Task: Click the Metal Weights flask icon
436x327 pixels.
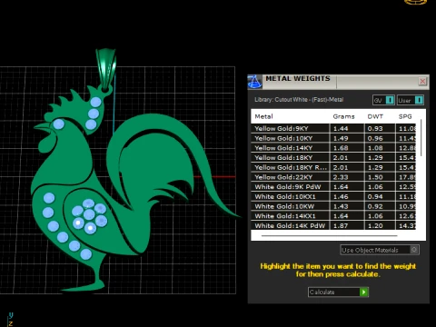Action: pos(254,82)
